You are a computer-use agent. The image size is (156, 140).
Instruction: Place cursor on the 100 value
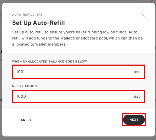pos(20,72)
